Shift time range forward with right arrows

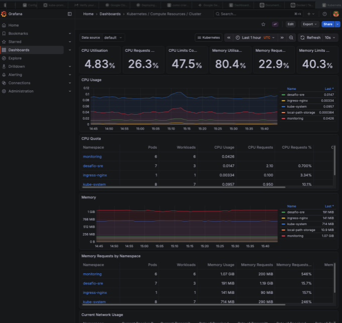pyautogui.click(x=282, y=38)
